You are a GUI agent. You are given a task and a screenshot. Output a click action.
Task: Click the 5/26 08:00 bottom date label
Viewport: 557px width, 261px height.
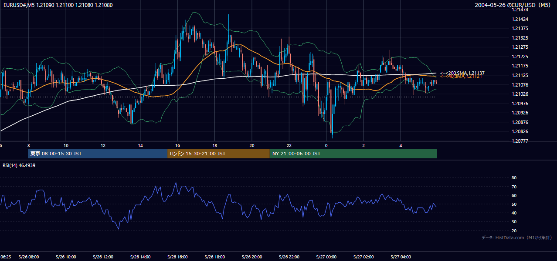(x=29, y=257)
